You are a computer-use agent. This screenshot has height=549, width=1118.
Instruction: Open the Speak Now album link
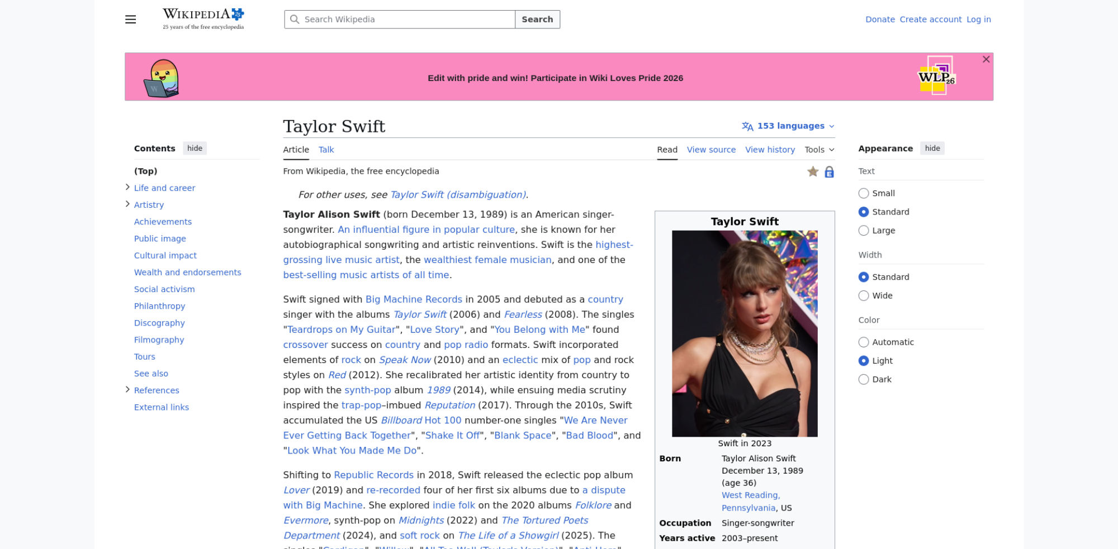pyautogui.click(x=405, y=360)
